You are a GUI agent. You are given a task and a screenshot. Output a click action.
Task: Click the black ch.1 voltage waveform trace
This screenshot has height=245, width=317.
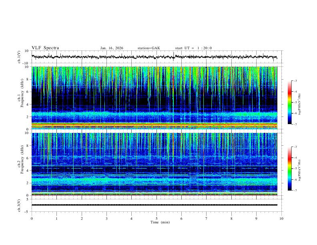tap(154, 57)
